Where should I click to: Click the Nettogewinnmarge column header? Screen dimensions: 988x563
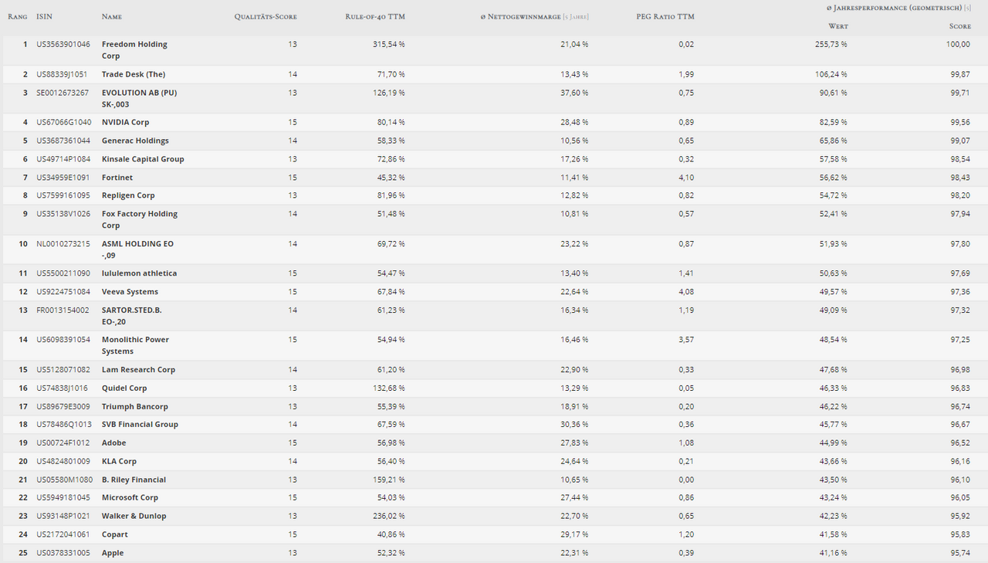tap(534, 16)
